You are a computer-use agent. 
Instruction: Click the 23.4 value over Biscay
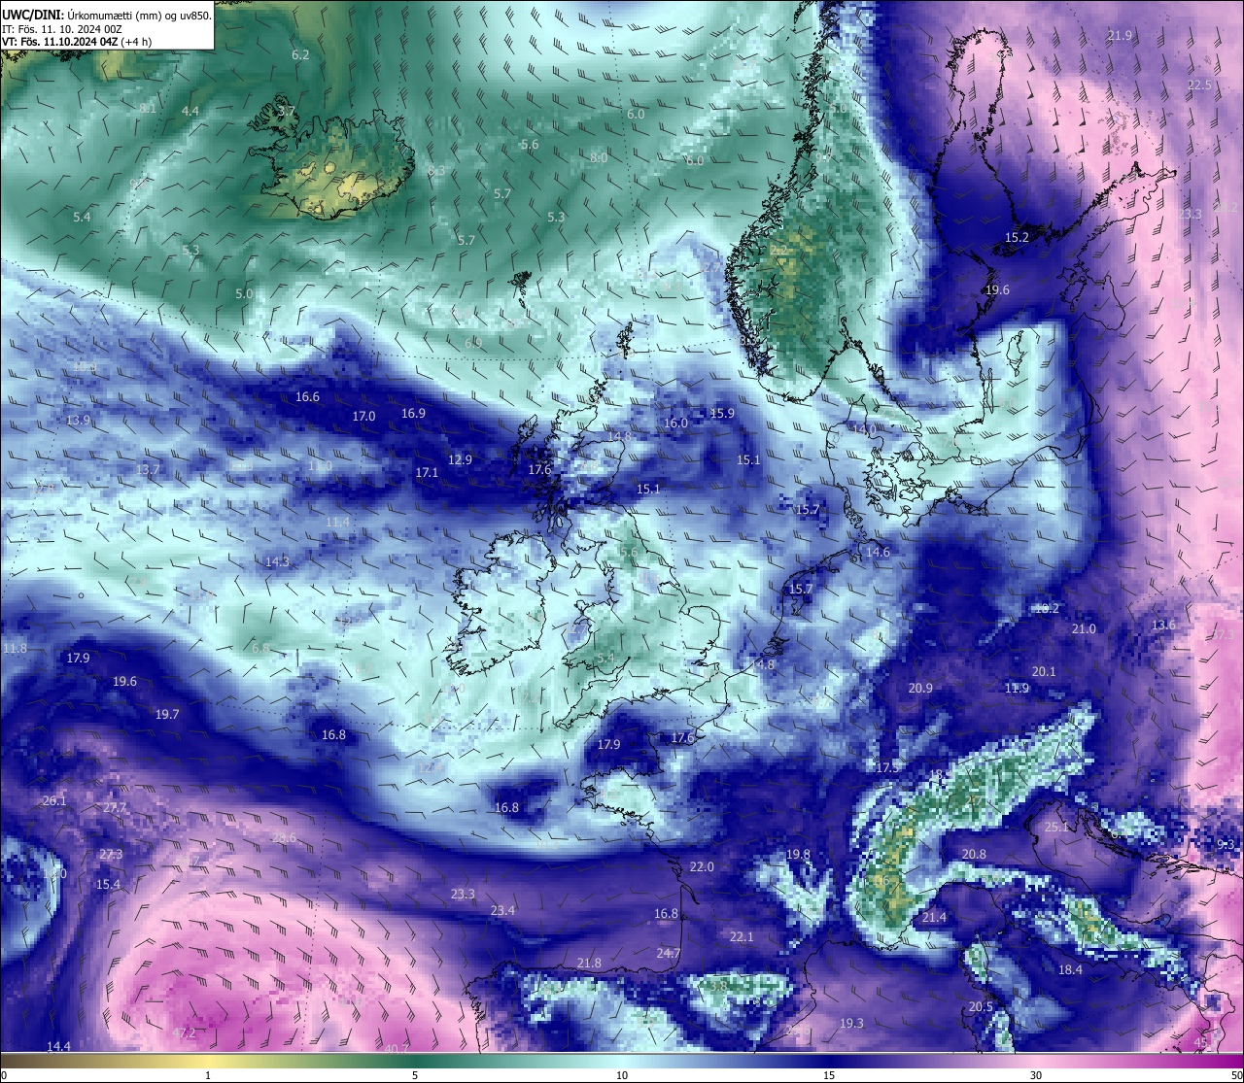tap(502, 911)
